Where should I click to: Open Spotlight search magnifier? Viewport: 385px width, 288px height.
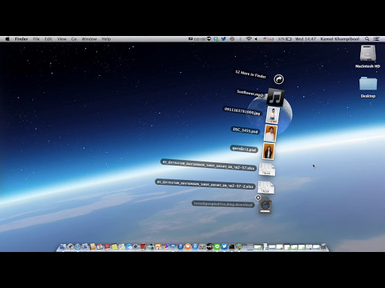pos(367,39)
